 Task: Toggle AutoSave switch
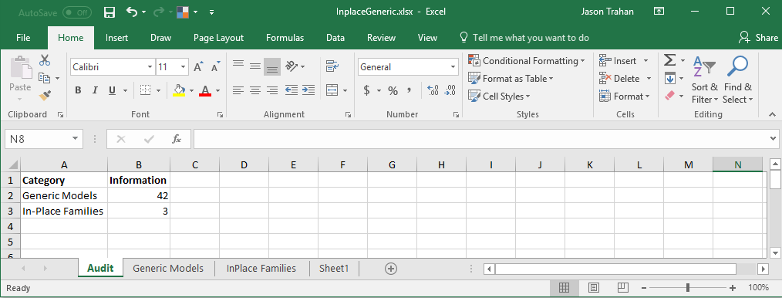(x=77, y=12)
